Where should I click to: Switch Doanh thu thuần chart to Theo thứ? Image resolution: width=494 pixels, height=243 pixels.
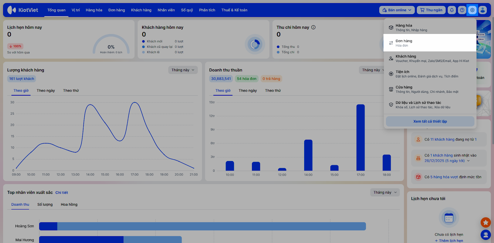click(273, 91)
